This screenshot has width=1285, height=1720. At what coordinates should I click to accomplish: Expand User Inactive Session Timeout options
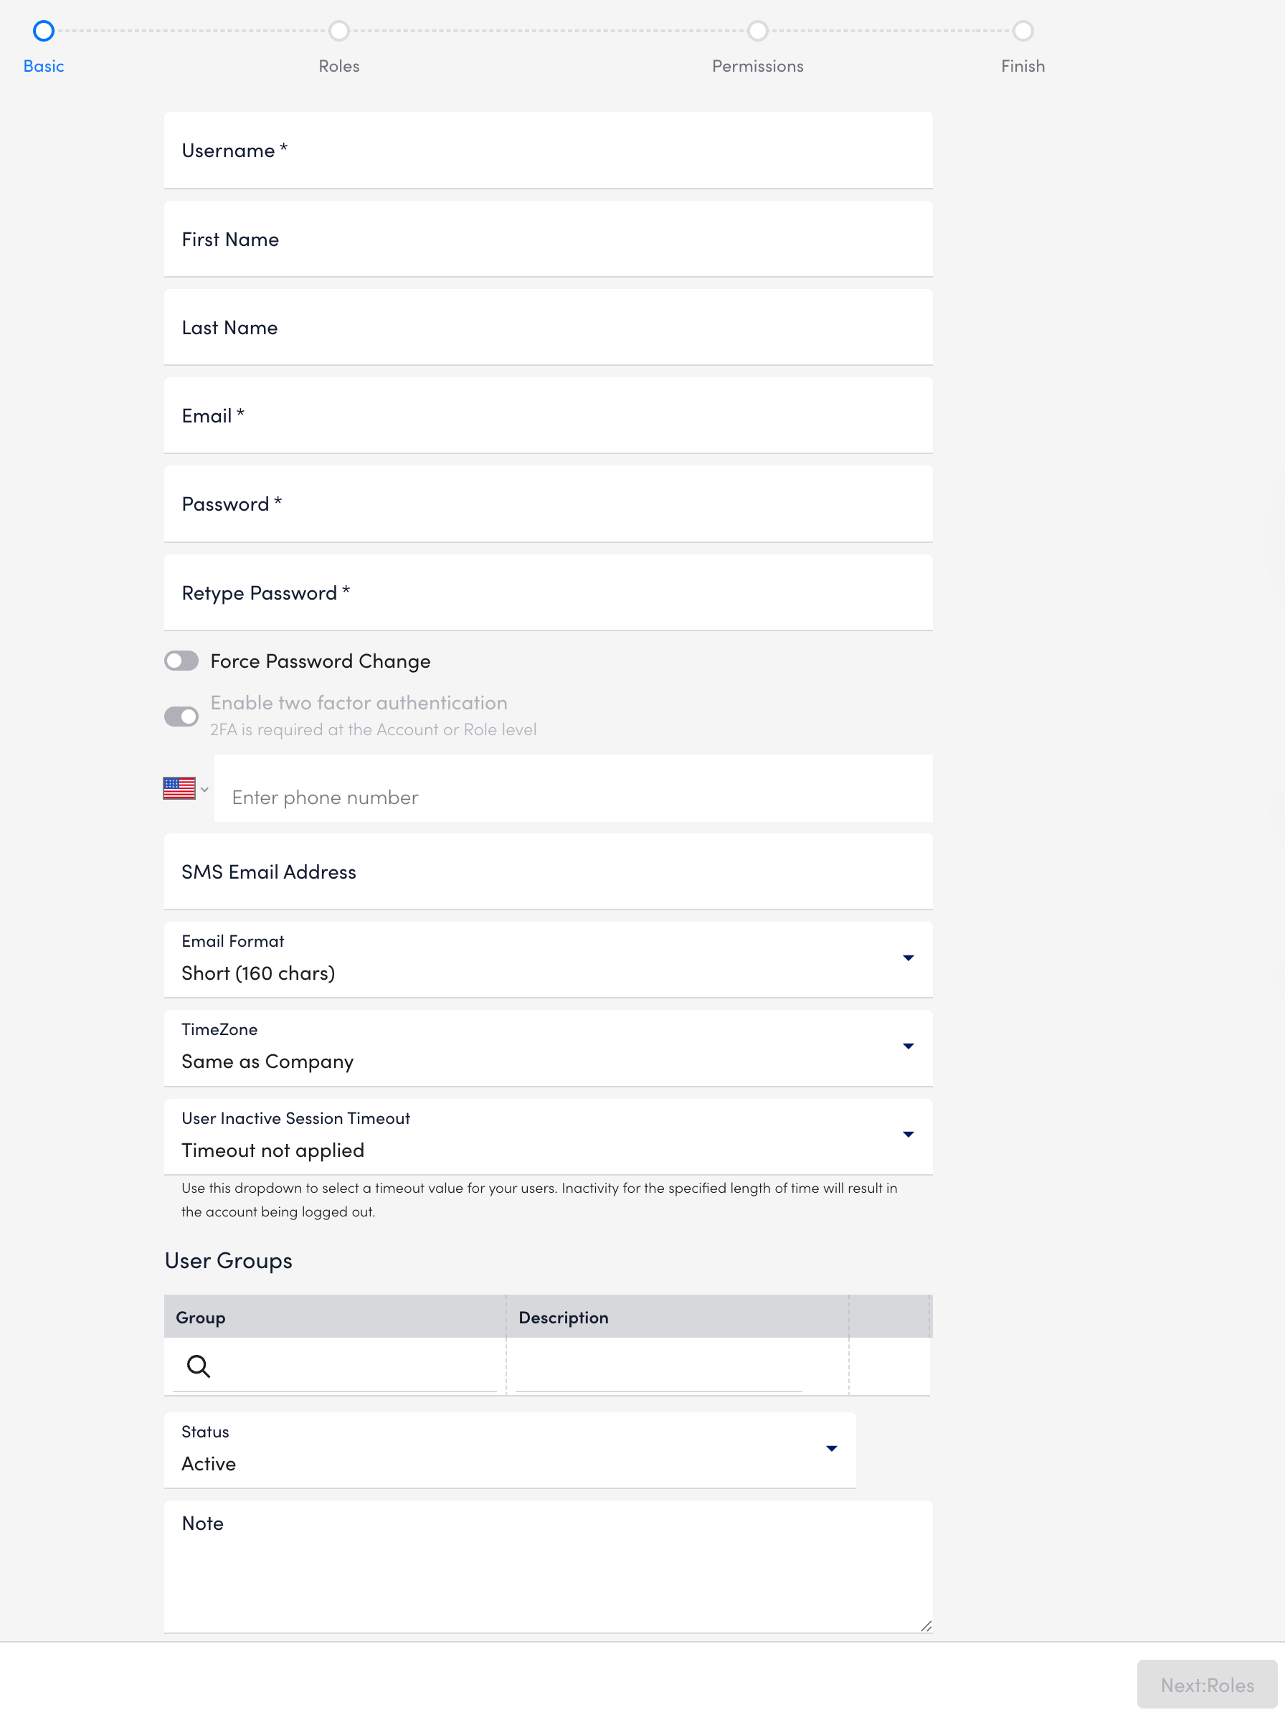click(x=907, y=1135)
